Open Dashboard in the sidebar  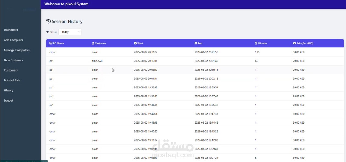coord(11,30)
